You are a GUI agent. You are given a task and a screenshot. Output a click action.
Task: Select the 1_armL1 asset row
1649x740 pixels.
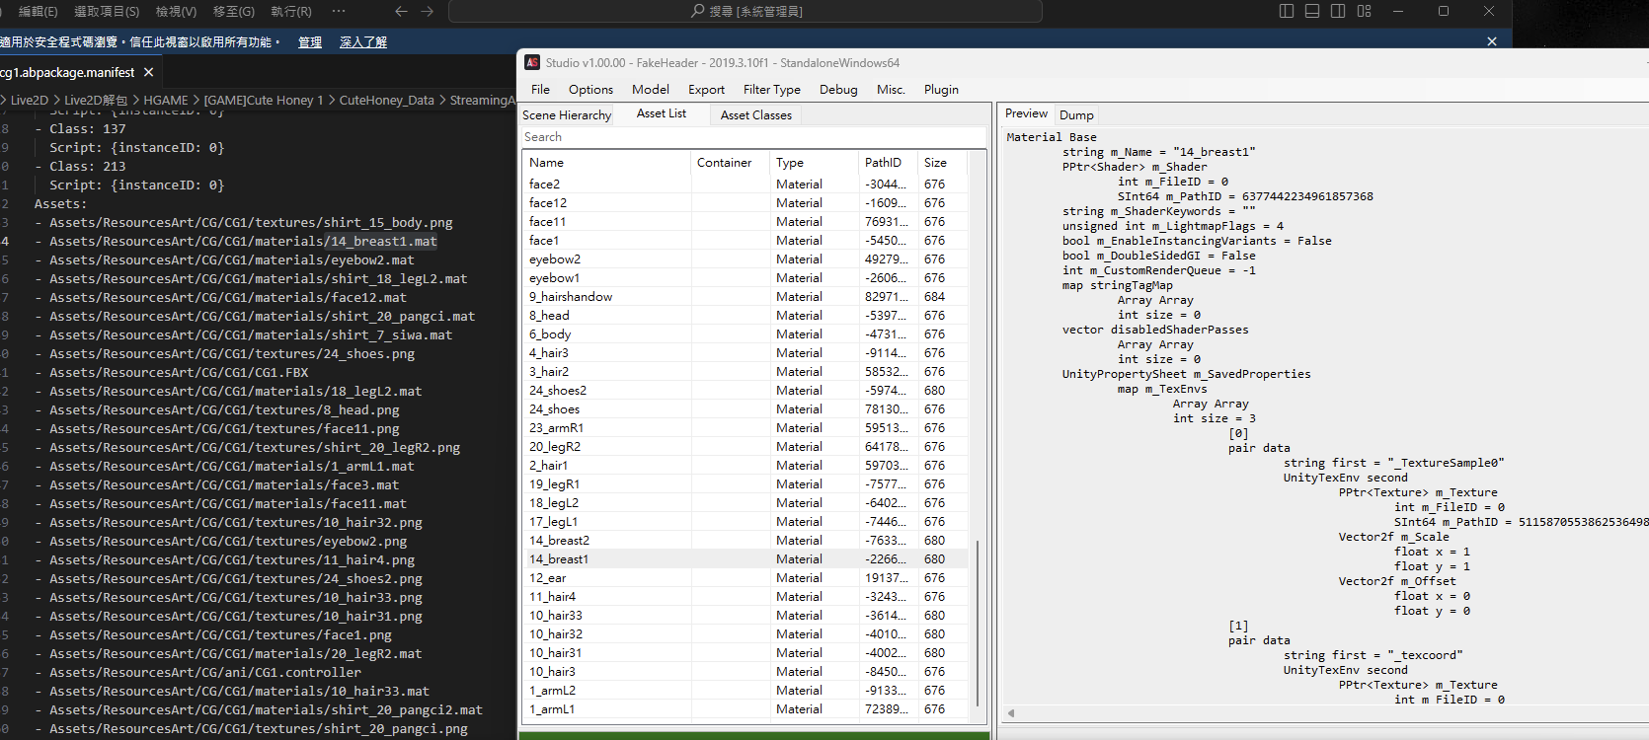click(746, 709)
